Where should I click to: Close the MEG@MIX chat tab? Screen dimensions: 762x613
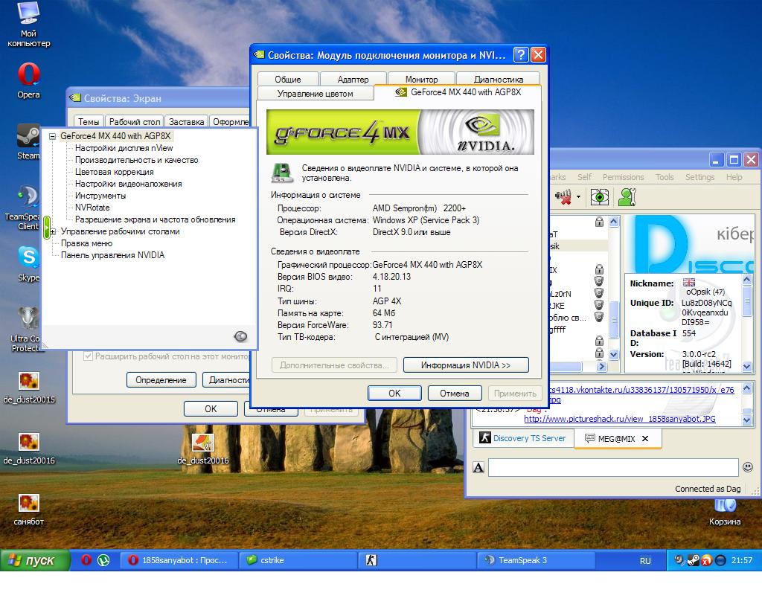click(645, 439)
